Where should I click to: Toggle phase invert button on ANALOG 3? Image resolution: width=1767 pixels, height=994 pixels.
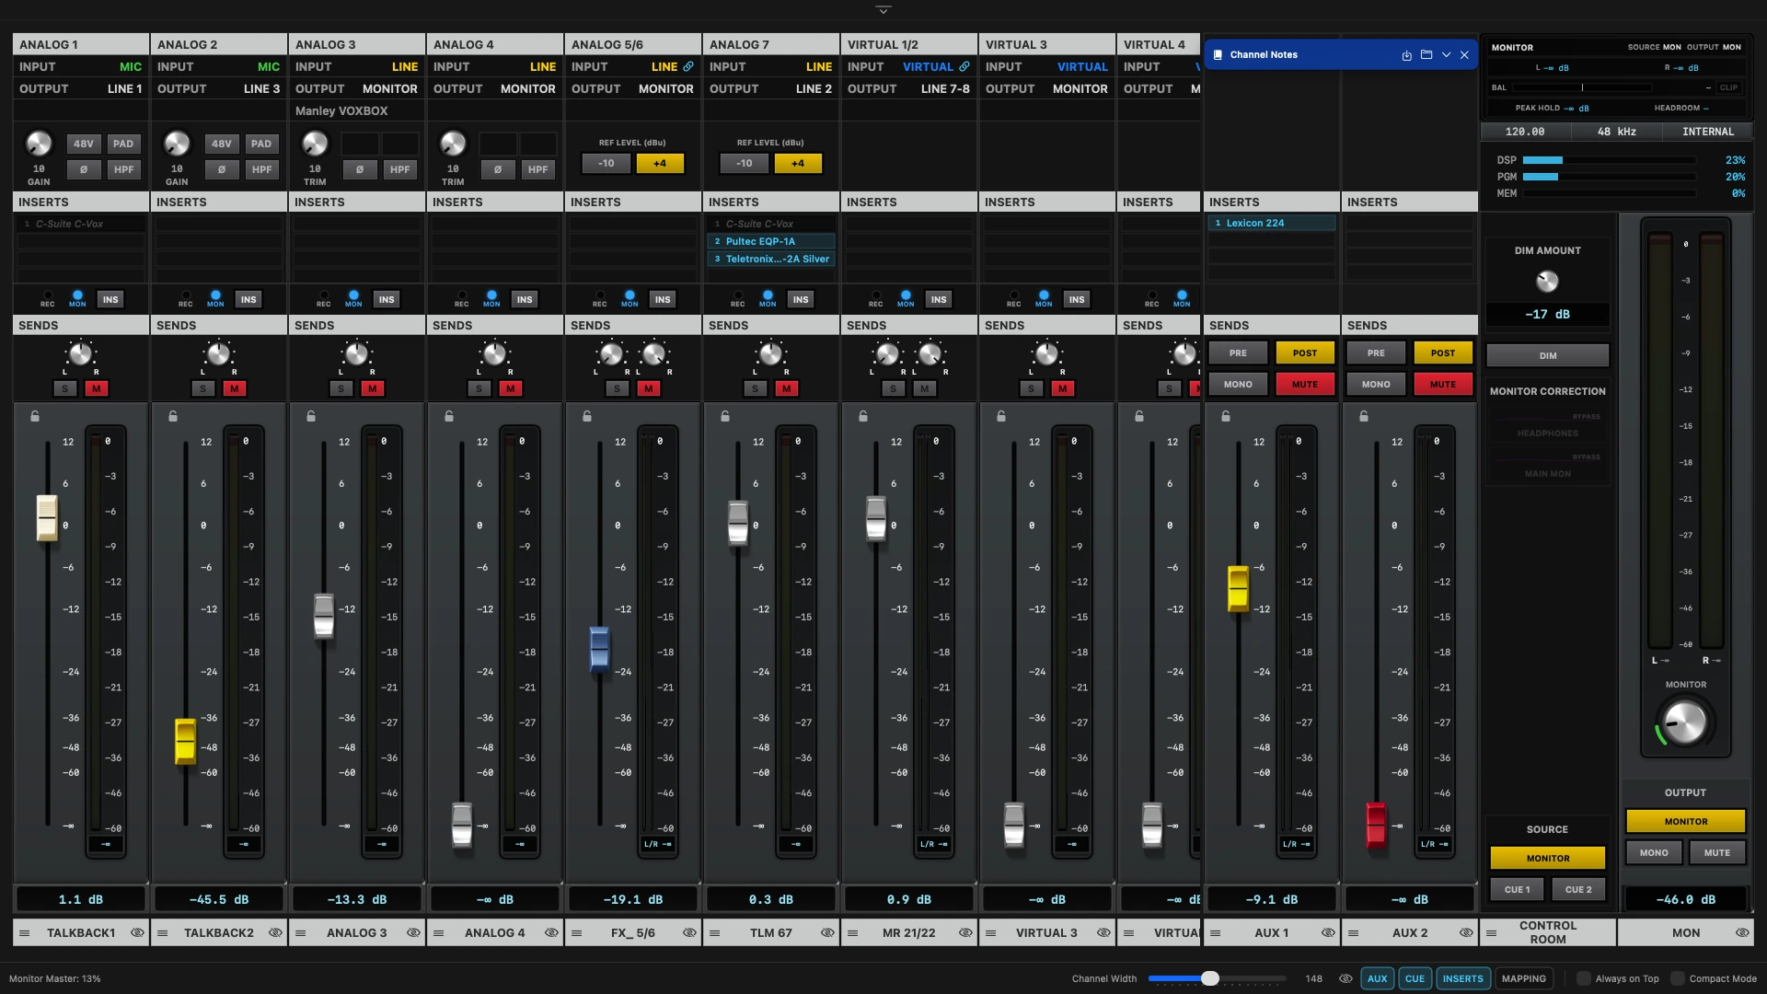(360, 169)
